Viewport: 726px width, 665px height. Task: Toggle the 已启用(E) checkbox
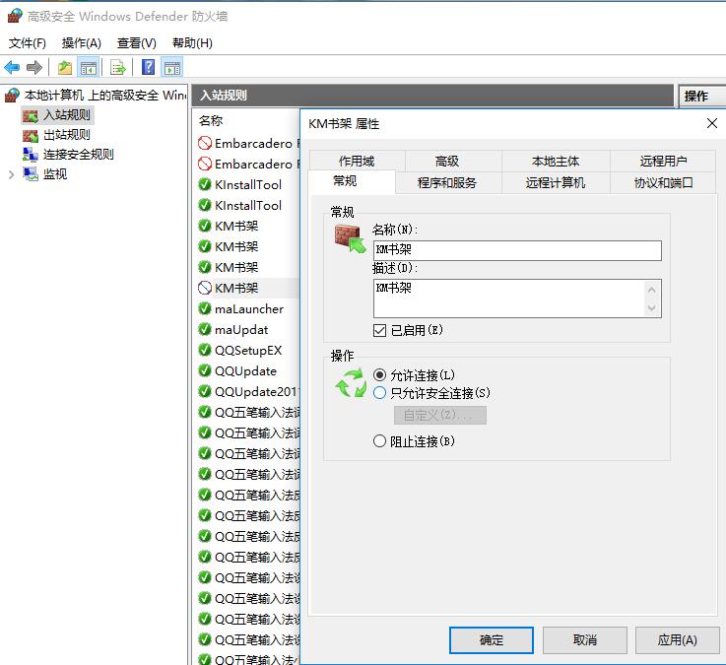coord(379,330)
